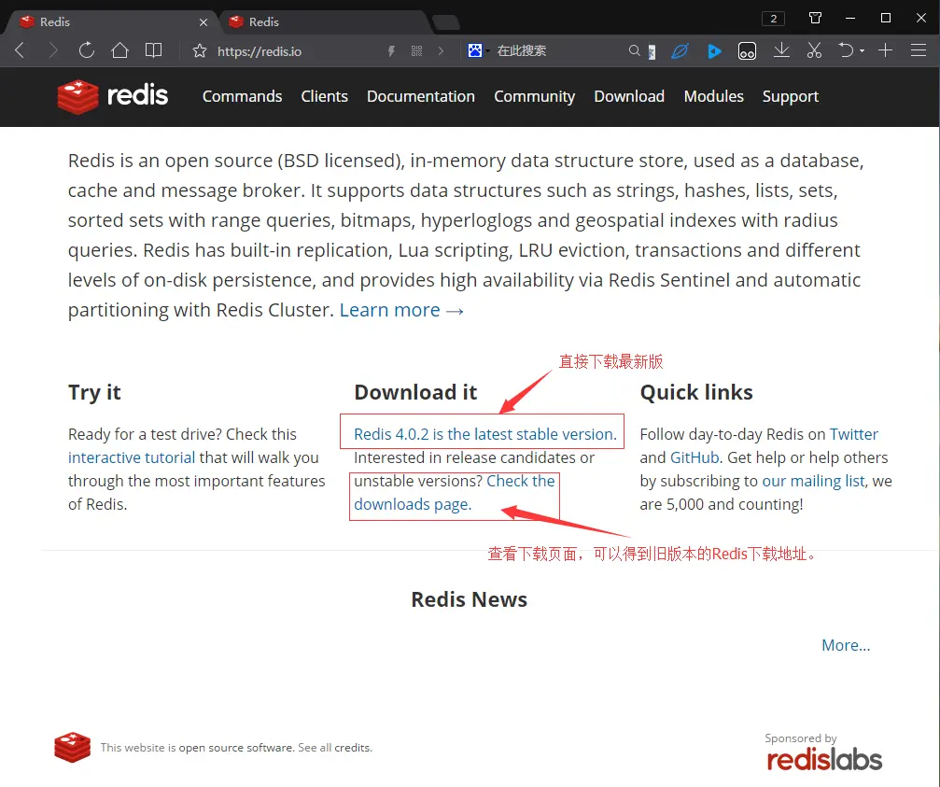This screenshot has width=940, height=787.
Task: Click the undo closed tab arrow icon
Action: (846, 50)
